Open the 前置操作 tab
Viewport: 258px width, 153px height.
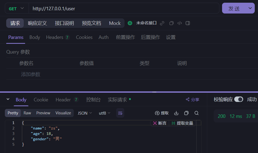point(125,37)
